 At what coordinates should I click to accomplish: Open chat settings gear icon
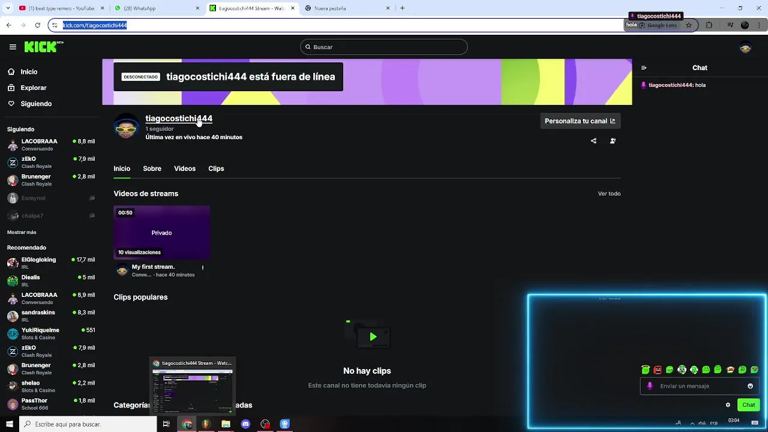[728, 405]
